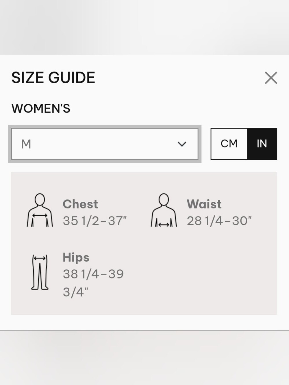The height and width of the screenshot is (385, 289).
Task: Select IN measurement unit
Action: 262,144
